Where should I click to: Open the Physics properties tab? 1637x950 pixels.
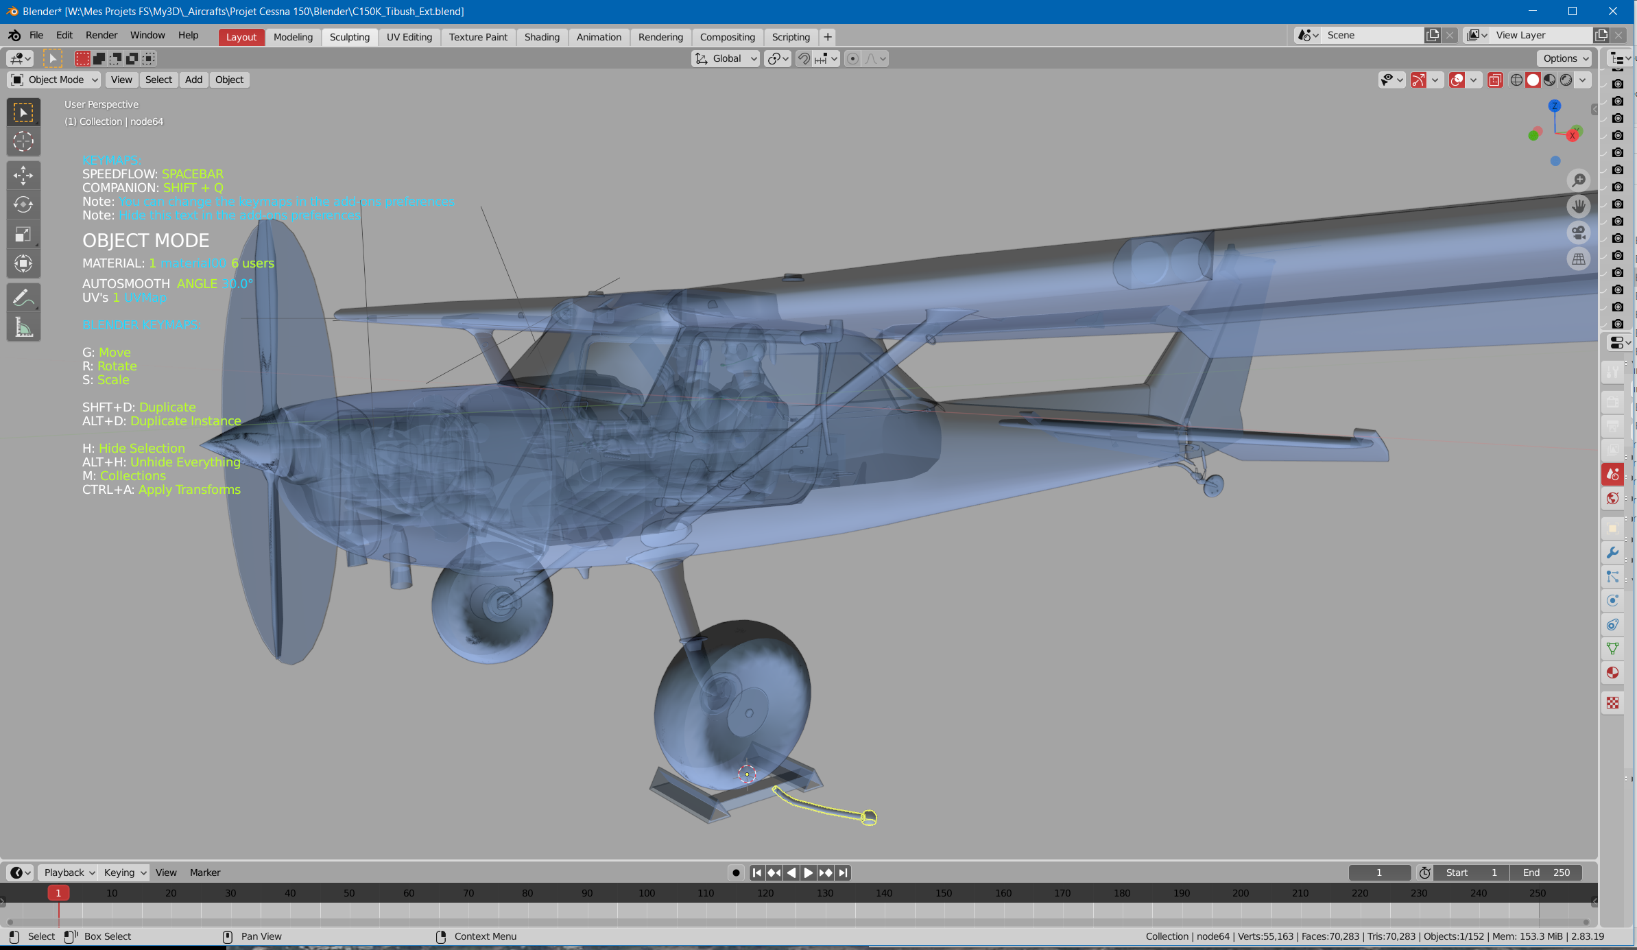pos(1613,601)
